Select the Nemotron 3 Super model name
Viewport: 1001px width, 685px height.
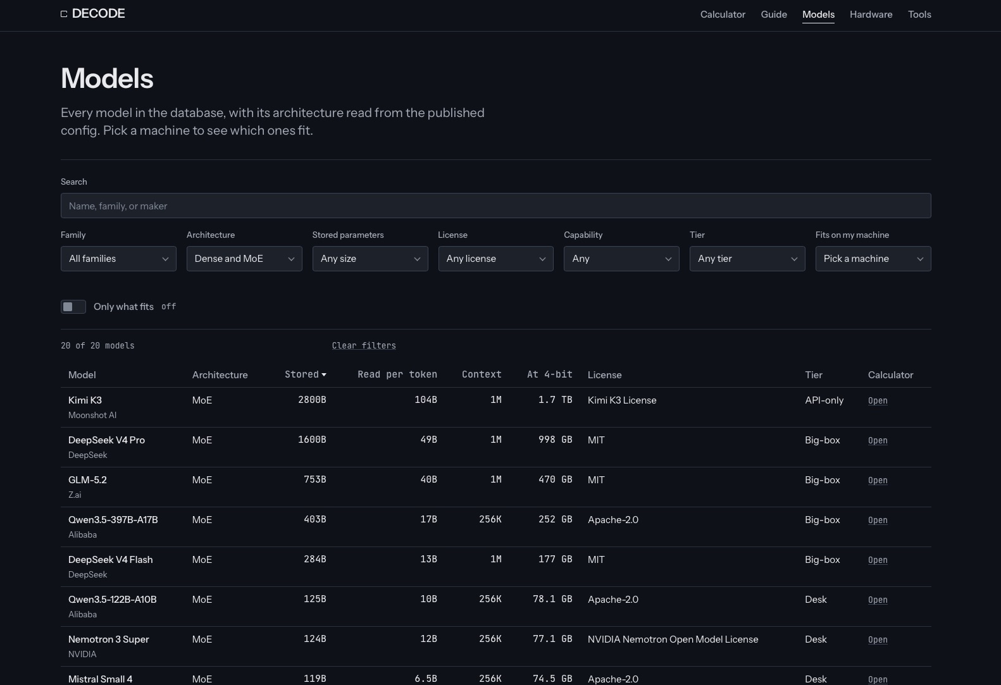click(x=109, y=639)
